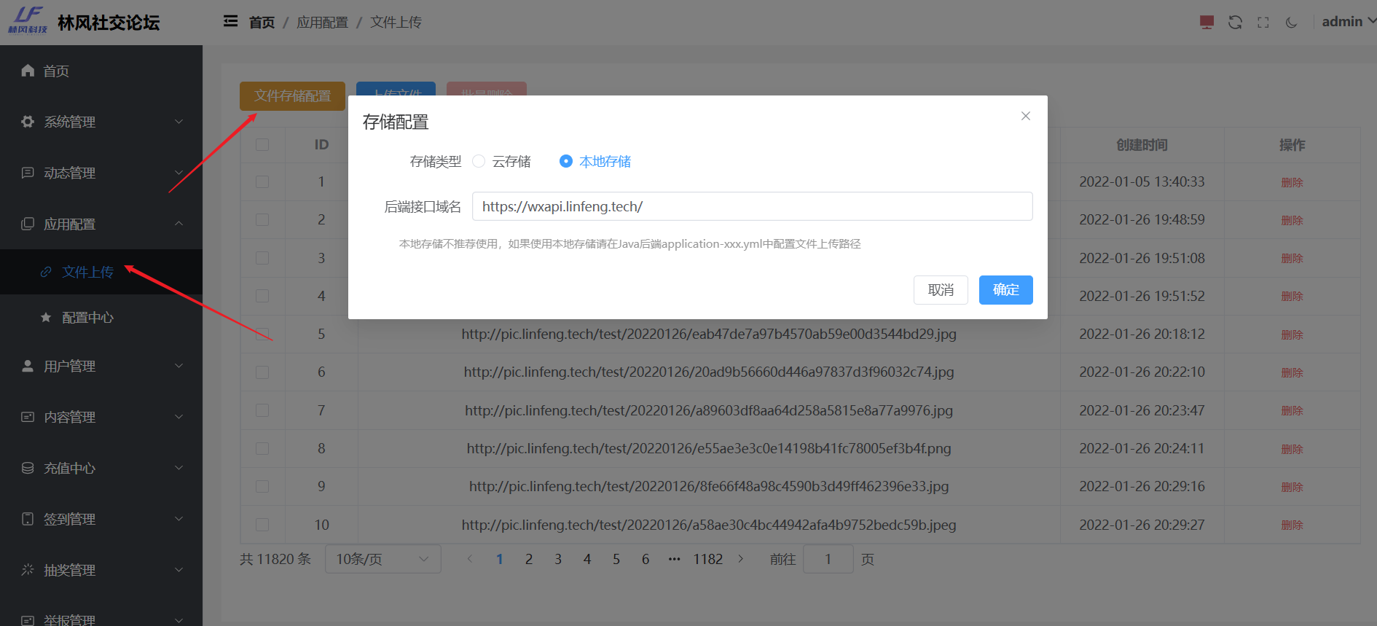This screenshot has height=626, width=1377.
Task: Click the pagination ellipsis jump button
Action: pos(674,559)
